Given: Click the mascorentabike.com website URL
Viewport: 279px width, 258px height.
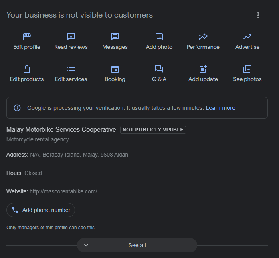Looking at the screenshot, I should click(63, 191).
